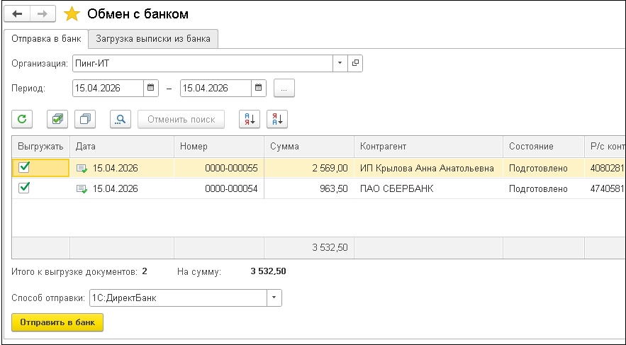Navigate back with the left arrow
Image resolution: width=626 pixels, height=345 pixels.
[x=18, y=14]
